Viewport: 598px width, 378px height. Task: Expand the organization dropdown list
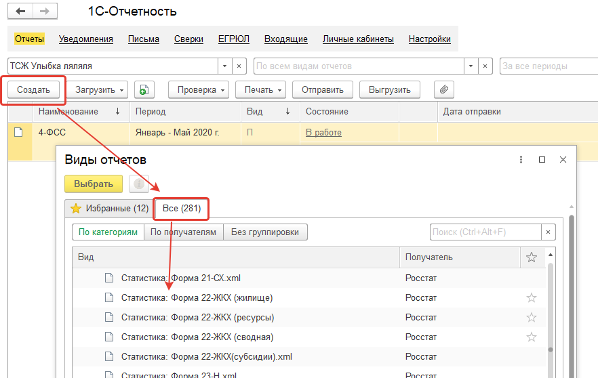(225, 66)
